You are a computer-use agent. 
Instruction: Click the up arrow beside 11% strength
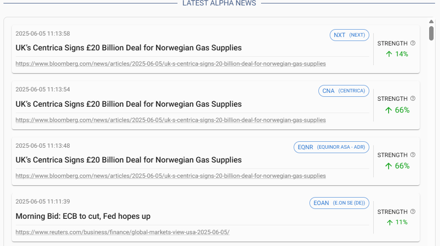(390, 222)
